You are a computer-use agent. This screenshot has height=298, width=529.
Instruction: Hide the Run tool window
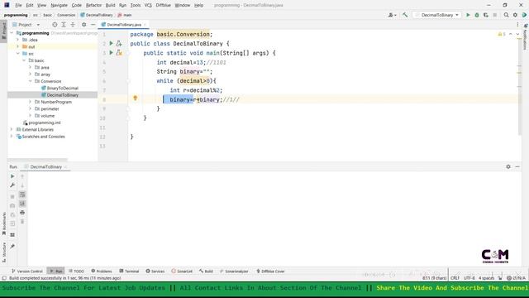click(x=517, y=166)
